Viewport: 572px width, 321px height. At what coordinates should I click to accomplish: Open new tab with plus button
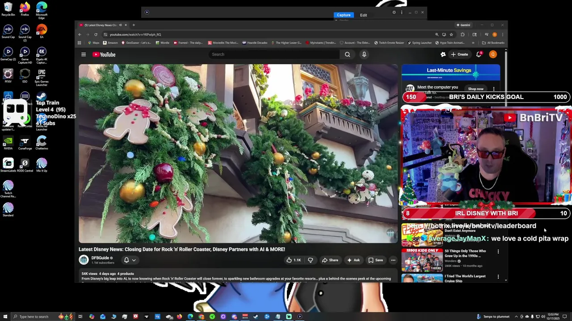(x=134, y=25)
